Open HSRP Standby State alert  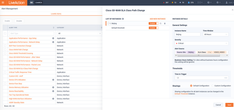point(17,103)
